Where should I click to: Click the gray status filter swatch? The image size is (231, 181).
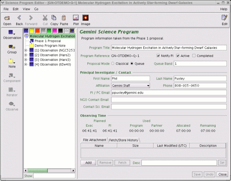(x=43, y=31)
